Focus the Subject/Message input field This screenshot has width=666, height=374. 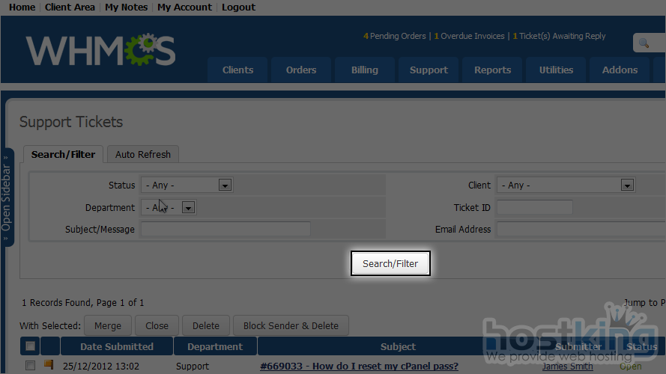tap(225, 229)
